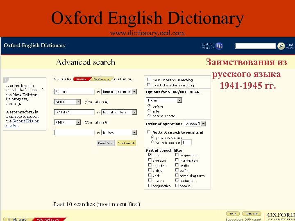295x221 pixels.
Task: Switch to the Simple search tab
Action: click(x=18, y=219)
